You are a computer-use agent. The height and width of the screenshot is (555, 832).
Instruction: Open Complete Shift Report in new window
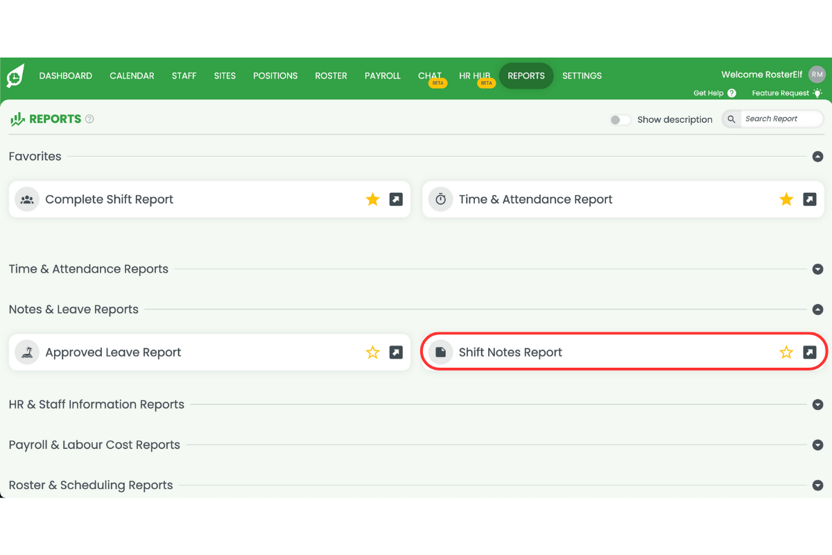[395, 199]
